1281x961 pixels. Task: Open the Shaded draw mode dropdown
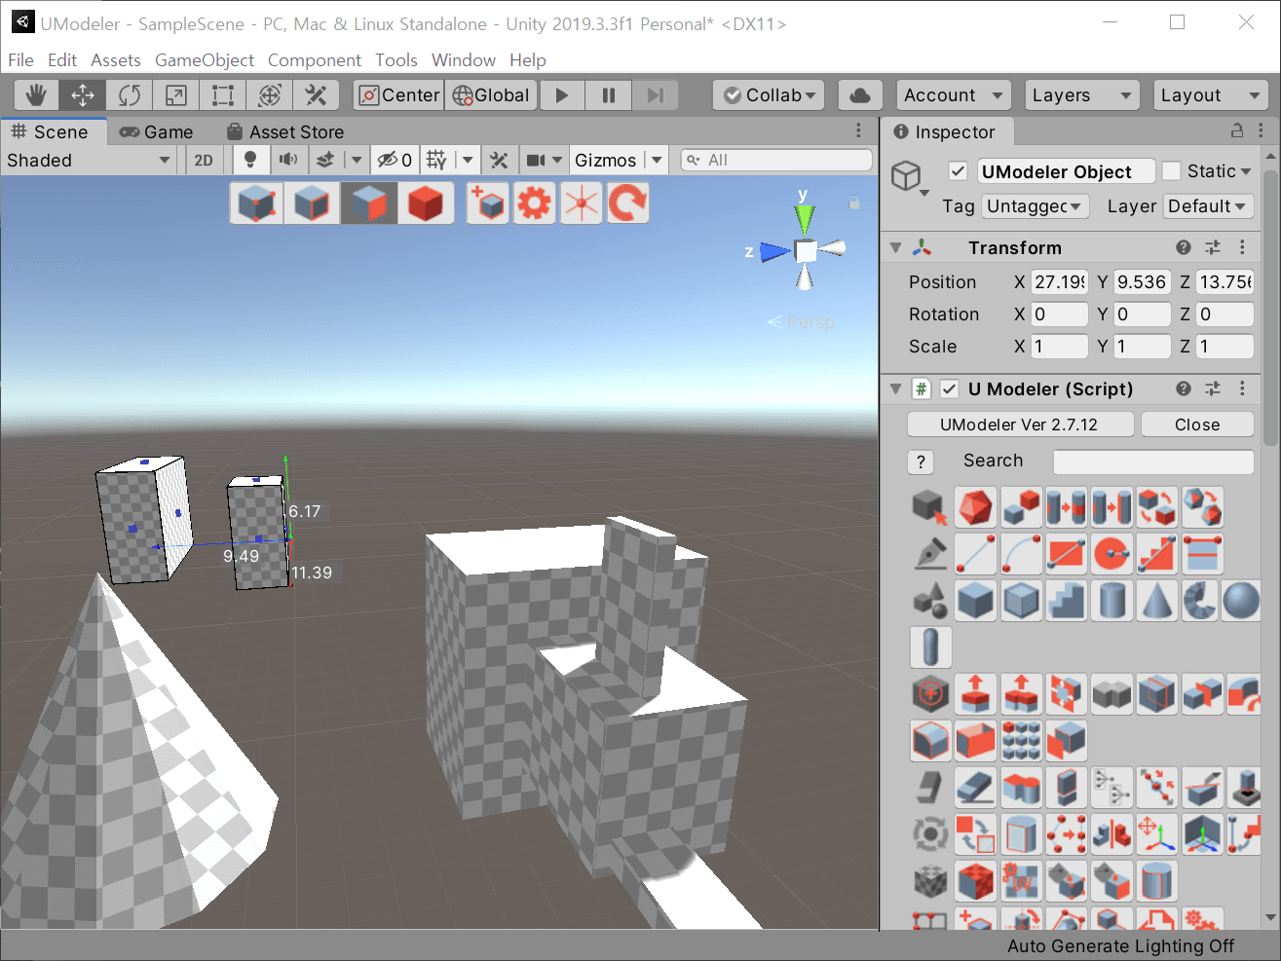click(x=89, y=160)
